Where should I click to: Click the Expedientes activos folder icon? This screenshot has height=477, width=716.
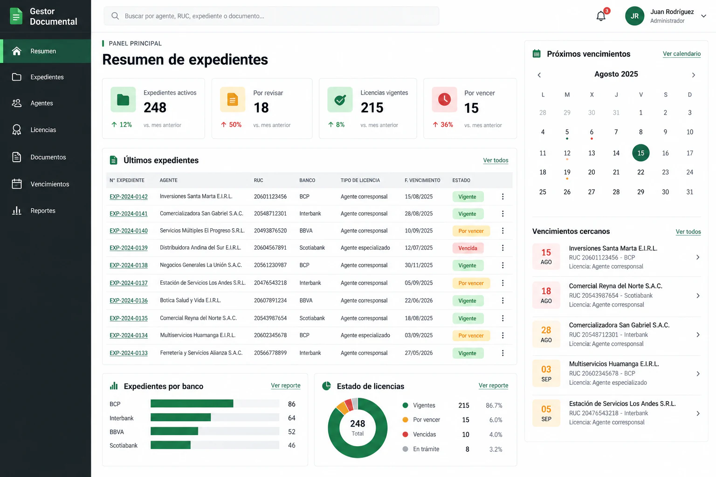[x=123, y=100]
